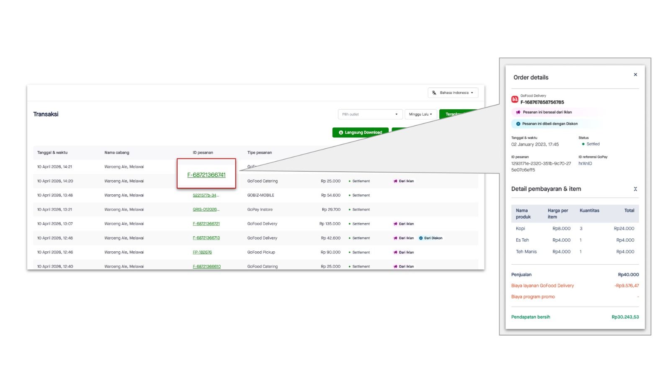Click the 'Biaya program promo' label

[533, 297]
